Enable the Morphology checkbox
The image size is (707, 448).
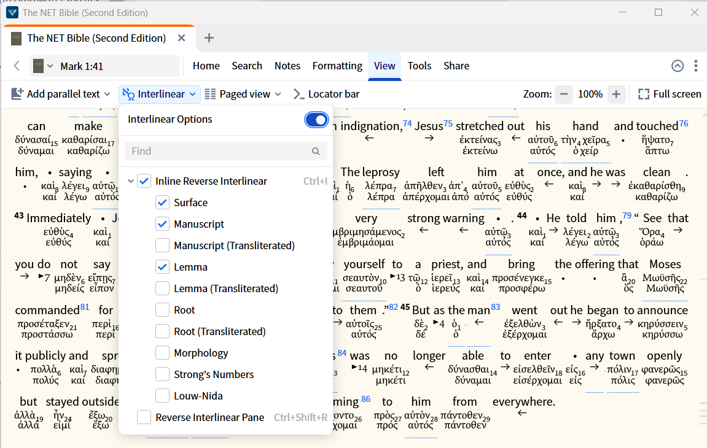tap(162, 353)
